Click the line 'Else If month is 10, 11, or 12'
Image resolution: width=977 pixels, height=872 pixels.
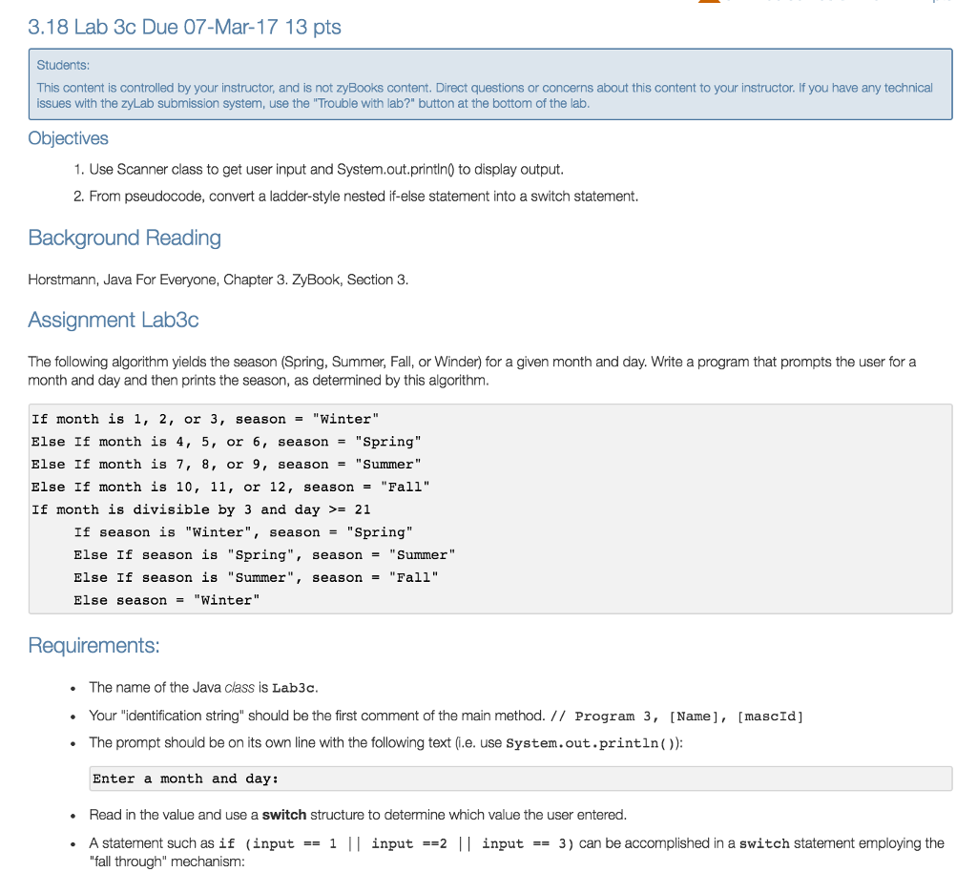click(x=231, y=488)
